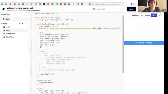Open the grey round bookmark icon

pos(10,4)
